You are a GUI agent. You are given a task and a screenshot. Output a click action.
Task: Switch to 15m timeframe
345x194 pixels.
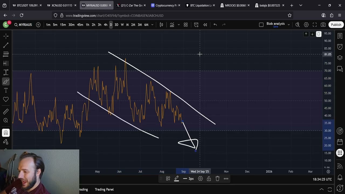click(63, 25)
